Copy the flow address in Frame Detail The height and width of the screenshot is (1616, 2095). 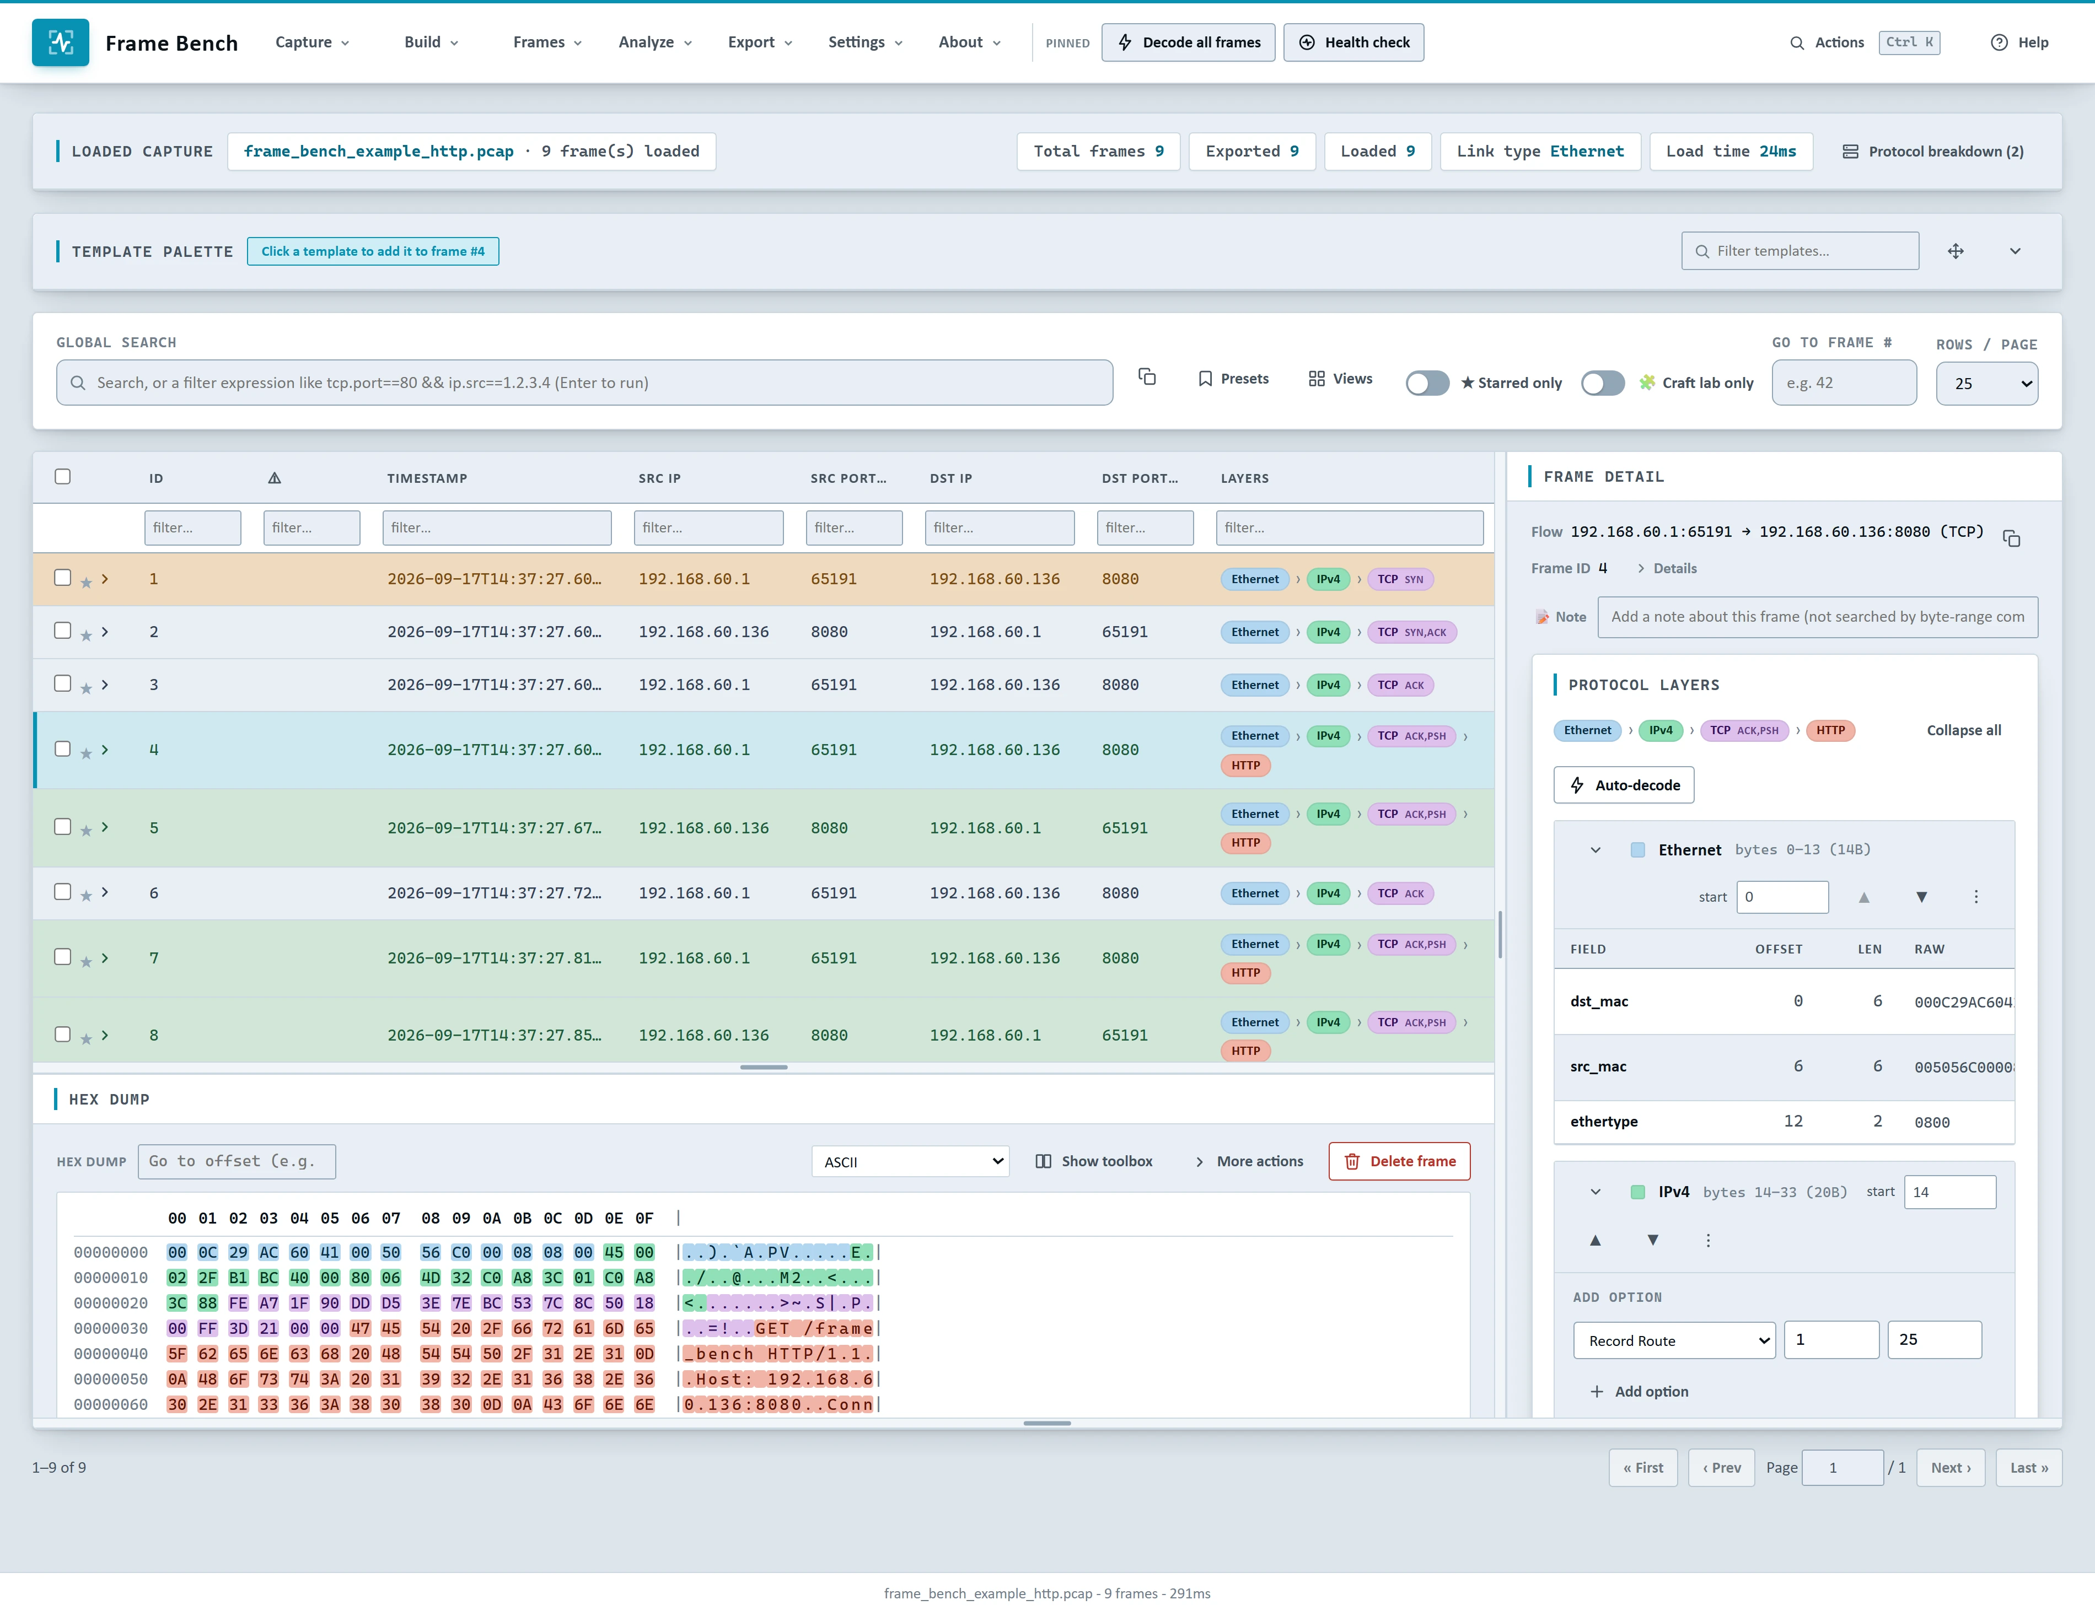click(x=2012, y=538)
